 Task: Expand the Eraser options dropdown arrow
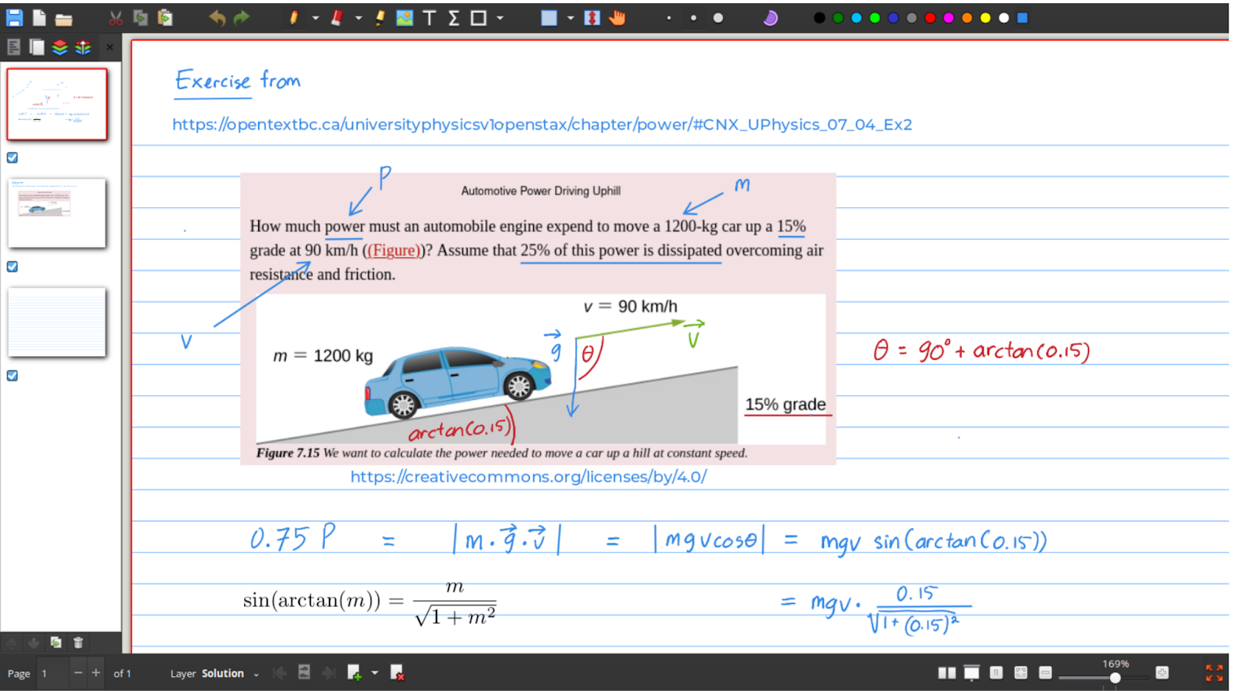coord(358,18)
